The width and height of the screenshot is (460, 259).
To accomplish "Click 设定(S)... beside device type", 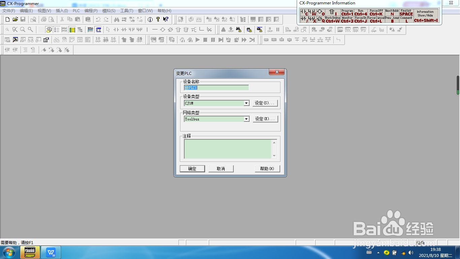I will (265, 103).
